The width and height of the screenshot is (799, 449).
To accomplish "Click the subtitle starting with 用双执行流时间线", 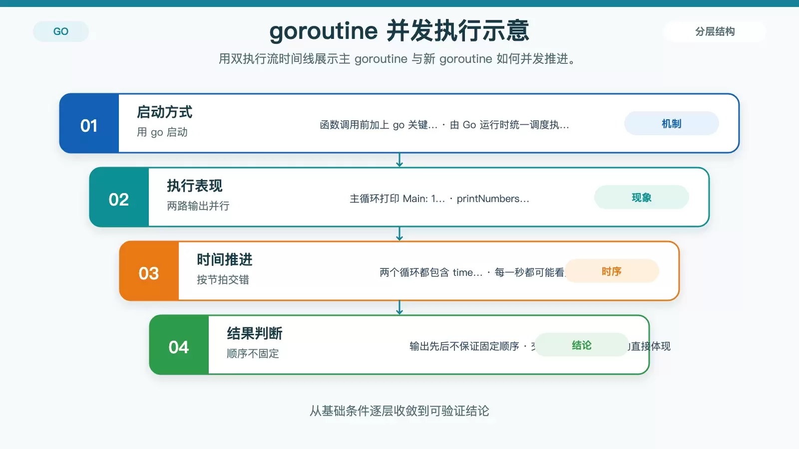I will pos(399,59).
